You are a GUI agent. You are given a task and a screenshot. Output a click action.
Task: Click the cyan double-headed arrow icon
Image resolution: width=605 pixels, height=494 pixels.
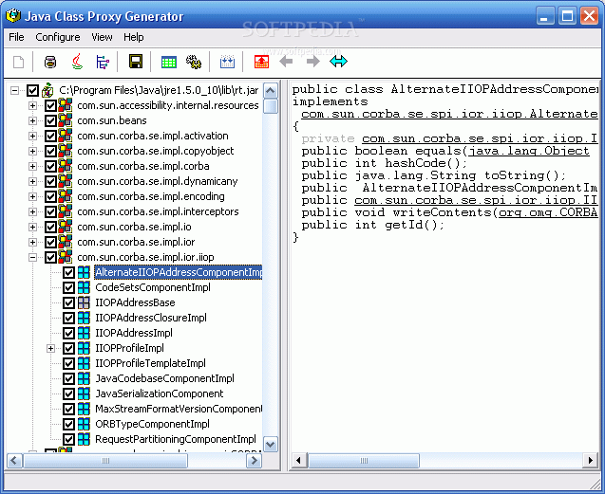tap(338, 62)
